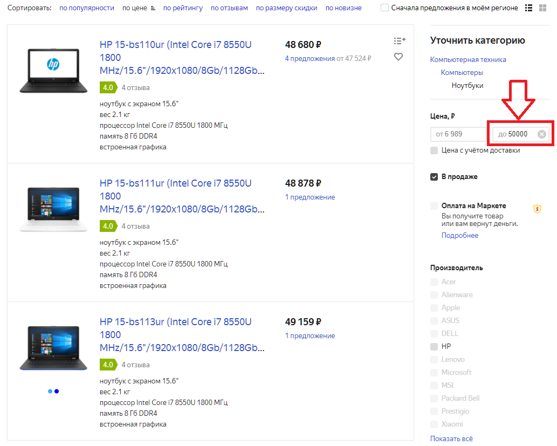Check the Apple manufacturer checkbox

click(434, 308)
